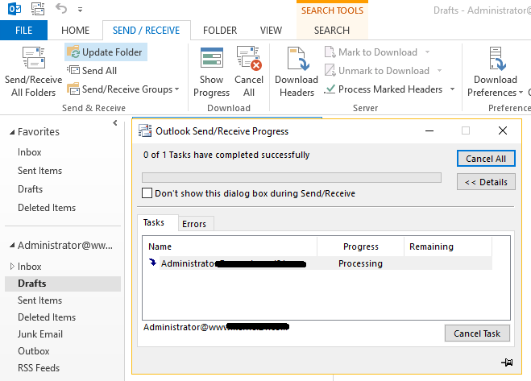Switch to the FOLDER ribbon tab

[220, 30]
